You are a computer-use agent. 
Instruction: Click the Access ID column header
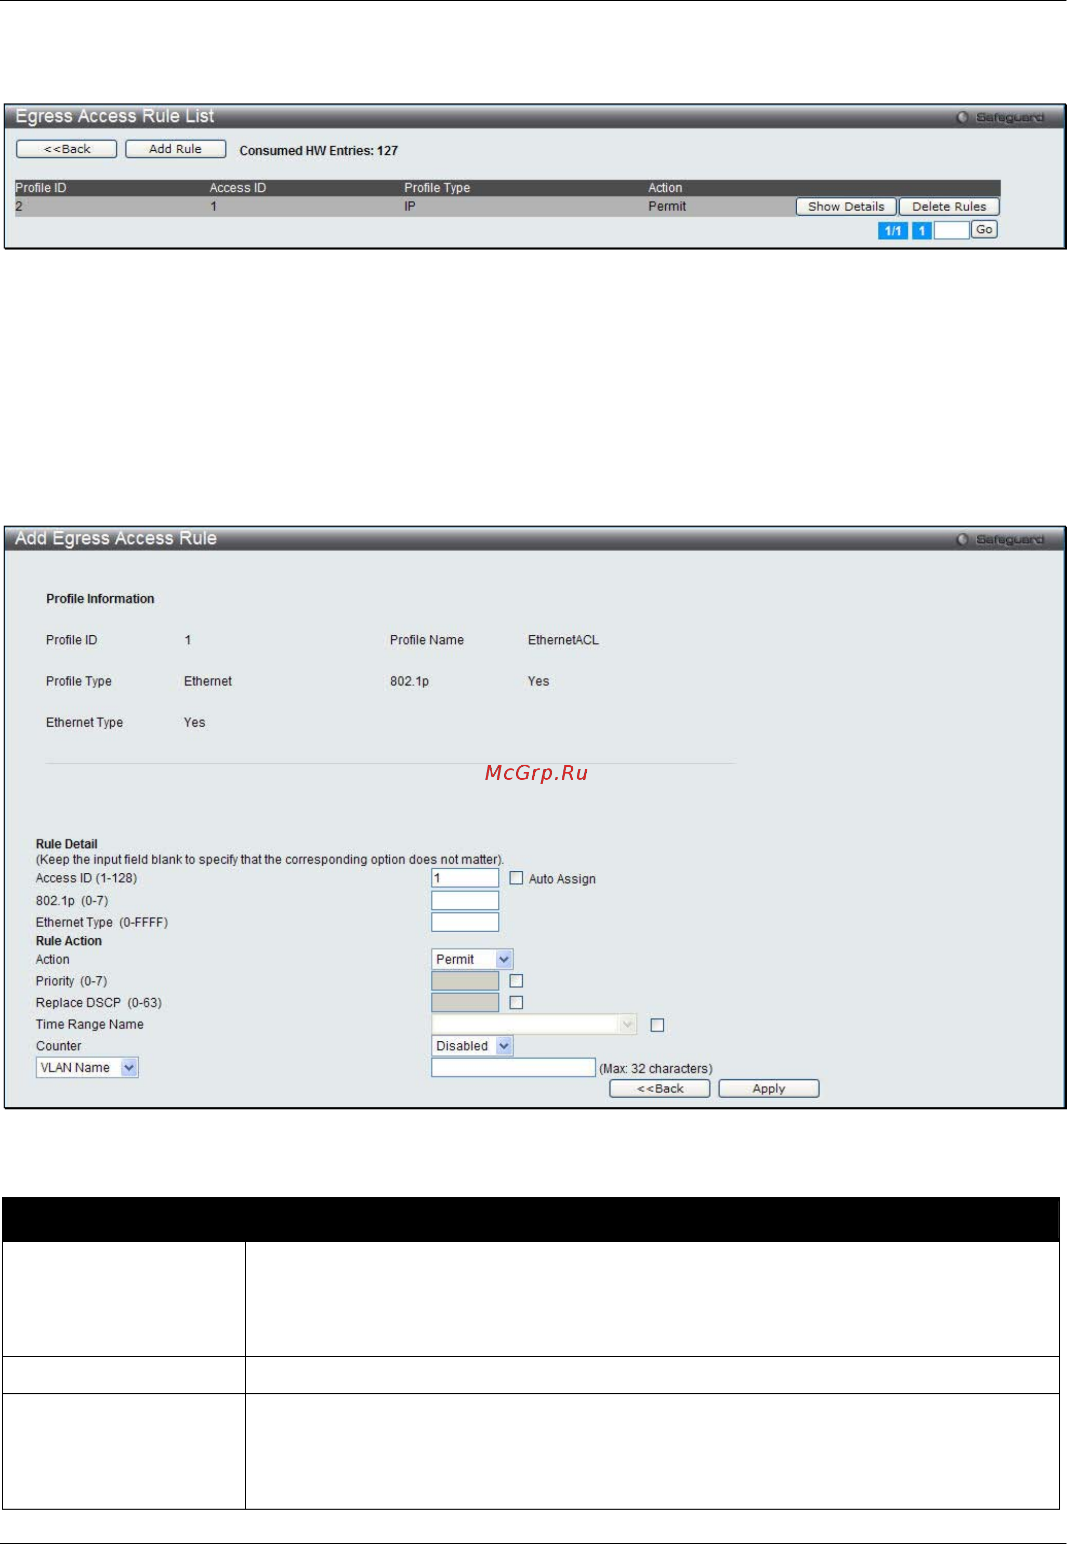tap(238, 188)
